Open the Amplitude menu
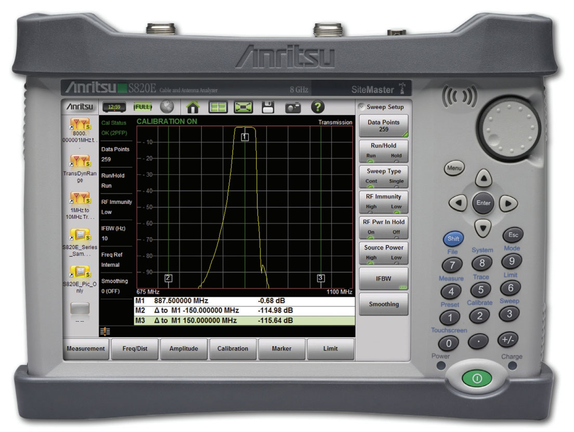This screenshot has width=574, height=432. (184, 349)
